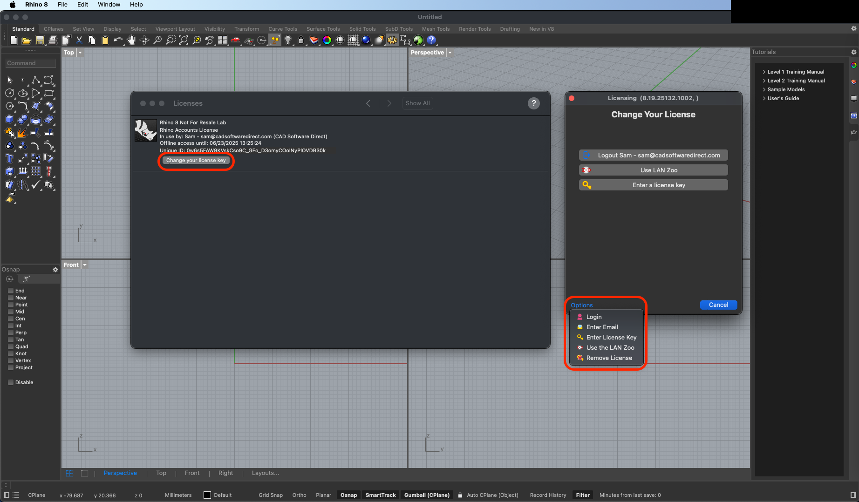This screenshot has height=502, width=859.
Task: Enable the Cen object snap checkbox
Action: pyautogui.click(x=11, y=319)
